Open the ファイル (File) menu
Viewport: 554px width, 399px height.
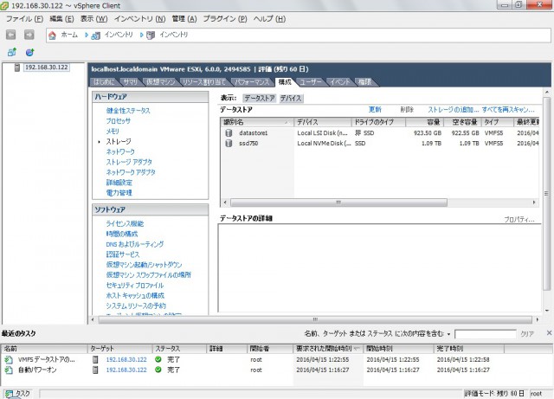coord(24,18)
